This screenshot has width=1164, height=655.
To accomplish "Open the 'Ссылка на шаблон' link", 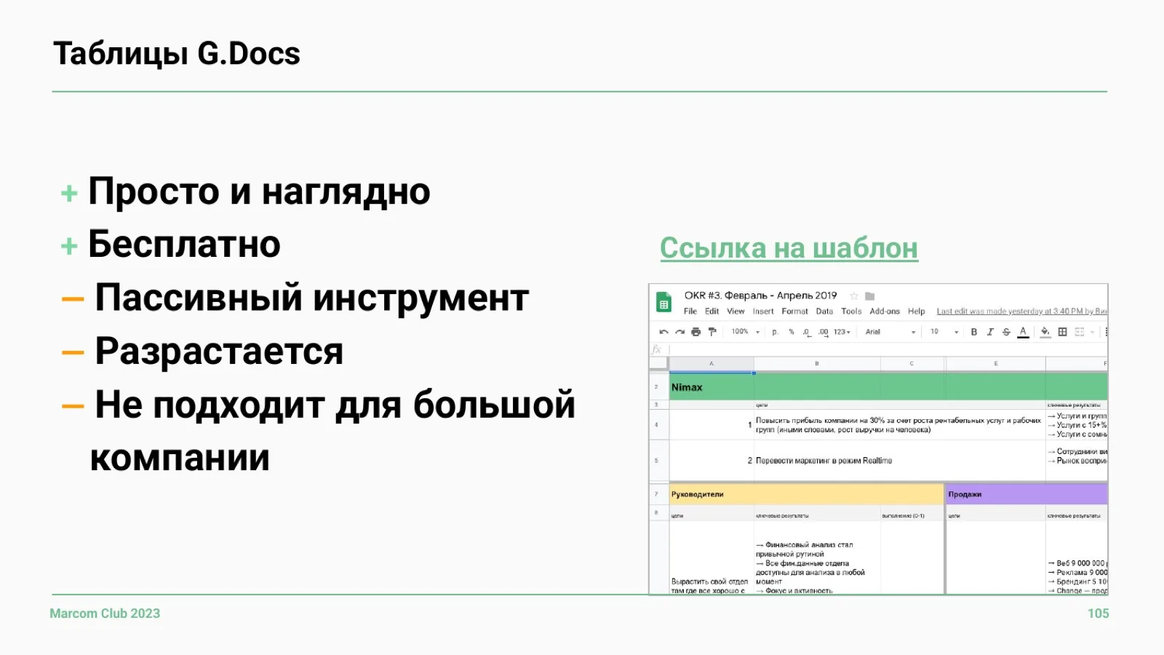I will (789, 248).
